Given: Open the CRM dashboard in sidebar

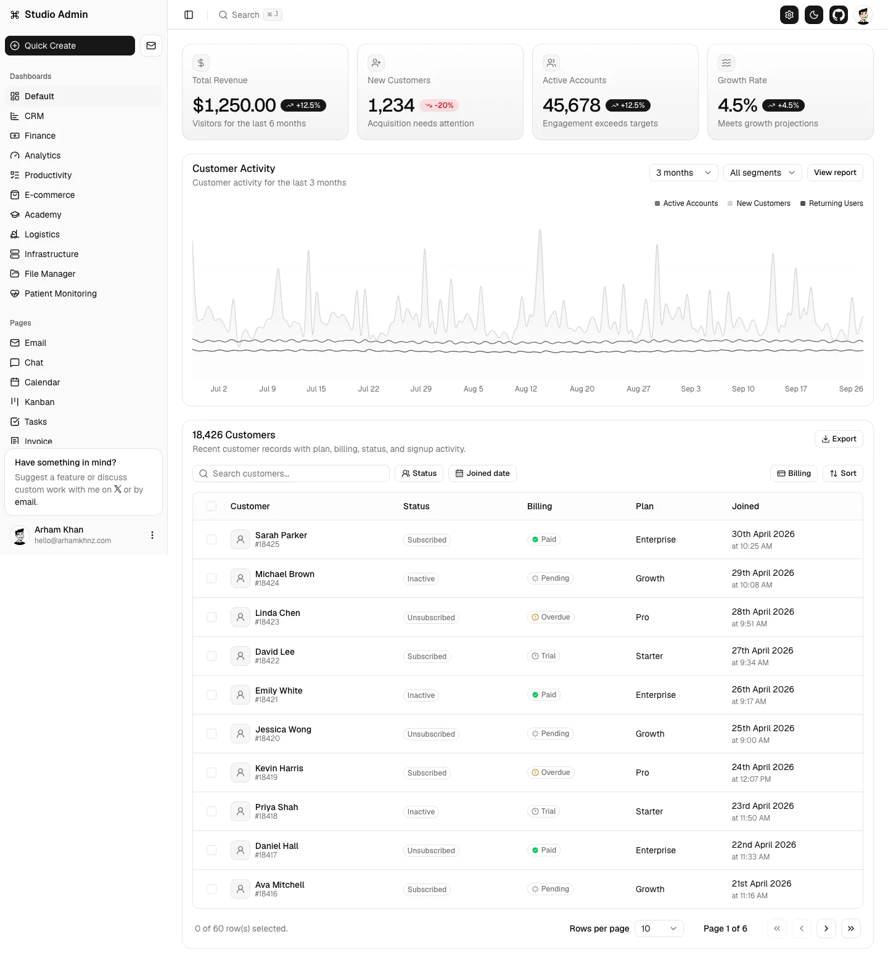Looking at the screenshot, I should pyautogui.click(x=83, y=116).
